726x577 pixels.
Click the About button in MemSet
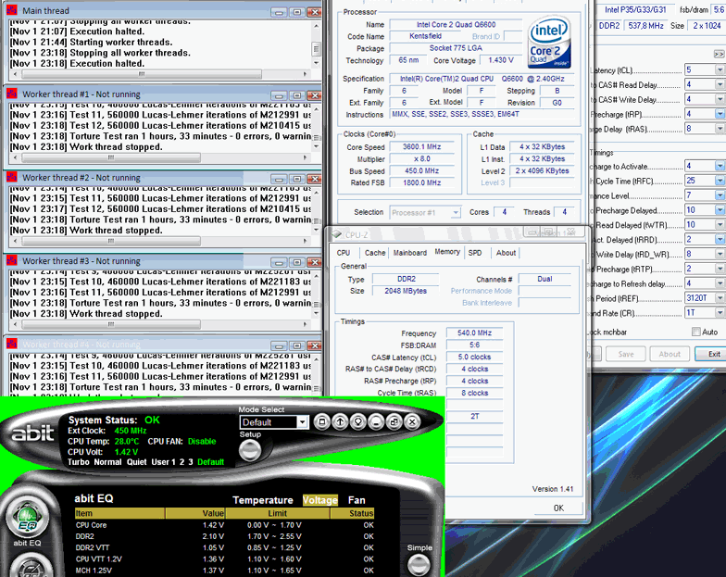[x=669, y=354]
